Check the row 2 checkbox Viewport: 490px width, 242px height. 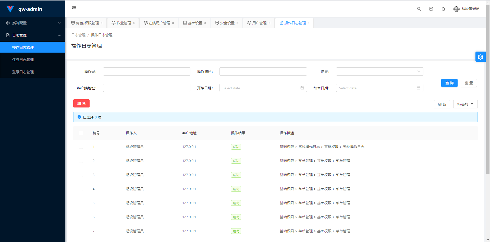81,161
